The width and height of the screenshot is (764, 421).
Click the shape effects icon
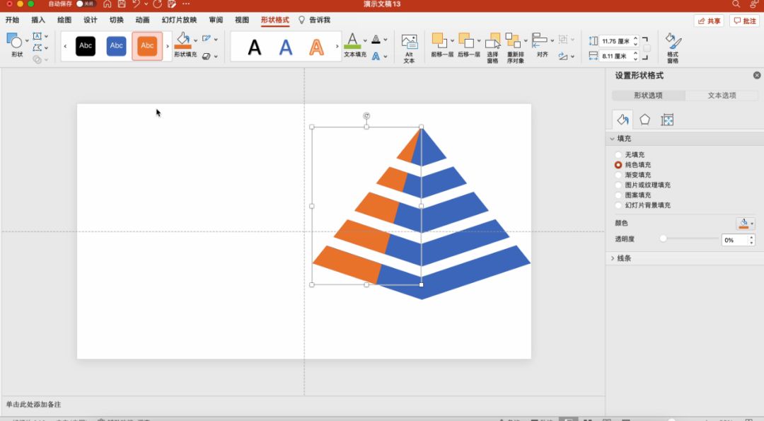point(207,56)
